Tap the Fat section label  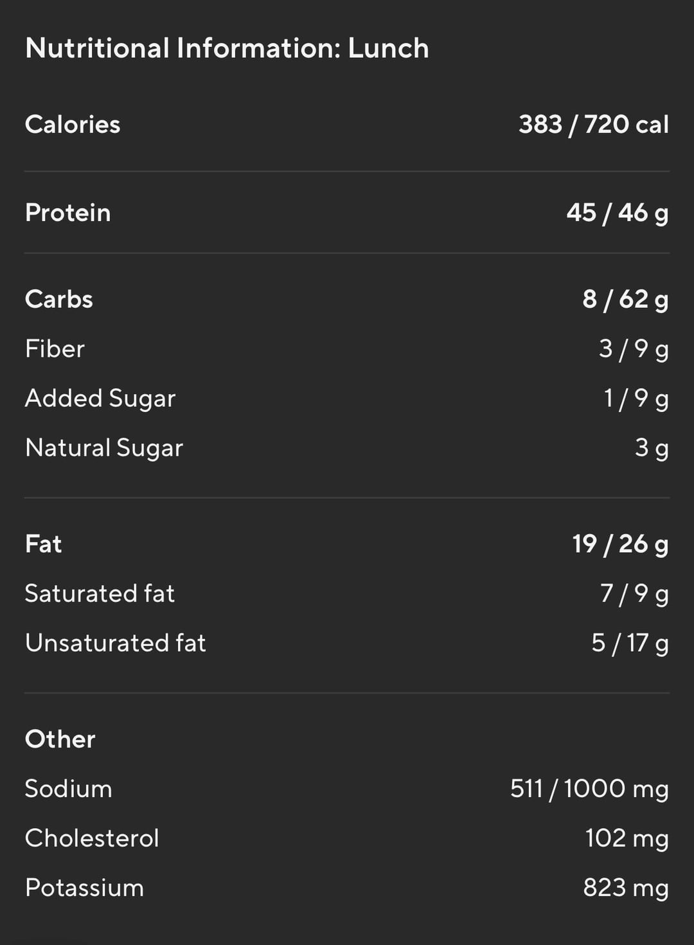pyautogui.click(x=43, y=544)
